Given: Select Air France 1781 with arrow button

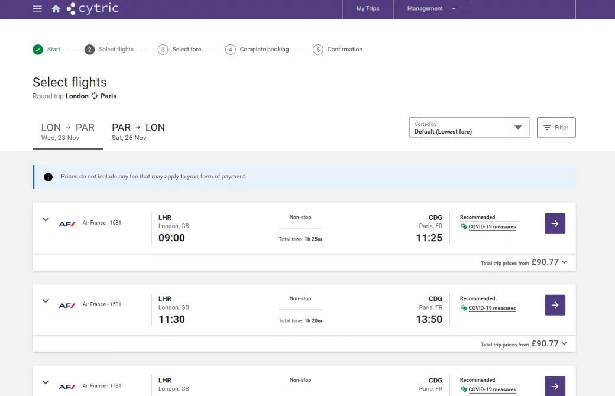Looking at the screenshot, I should coord(555,386).
